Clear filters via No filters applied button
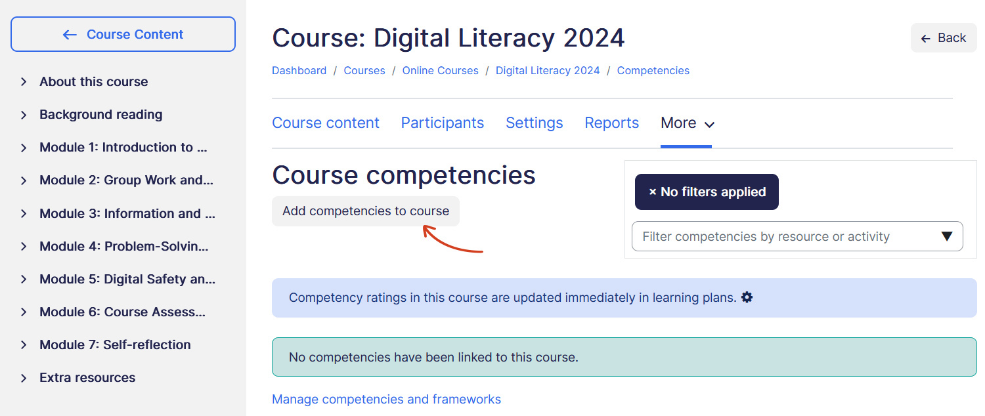985x416 pixels. pyautogui.click(x=707, y=192)
